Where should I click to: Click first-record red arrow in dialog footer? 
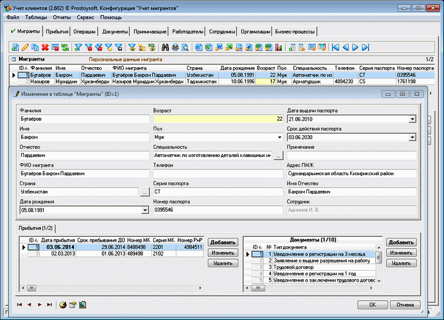click(20, 304)
